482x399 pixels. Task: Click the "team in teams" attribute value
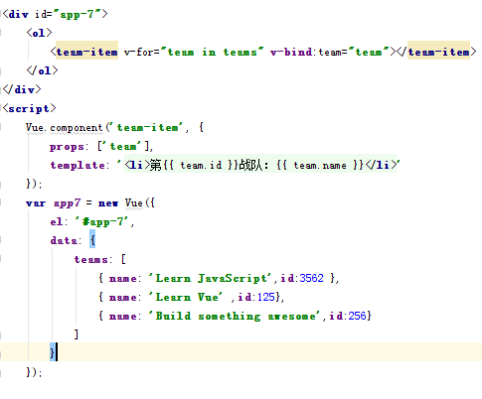point(212,52)
